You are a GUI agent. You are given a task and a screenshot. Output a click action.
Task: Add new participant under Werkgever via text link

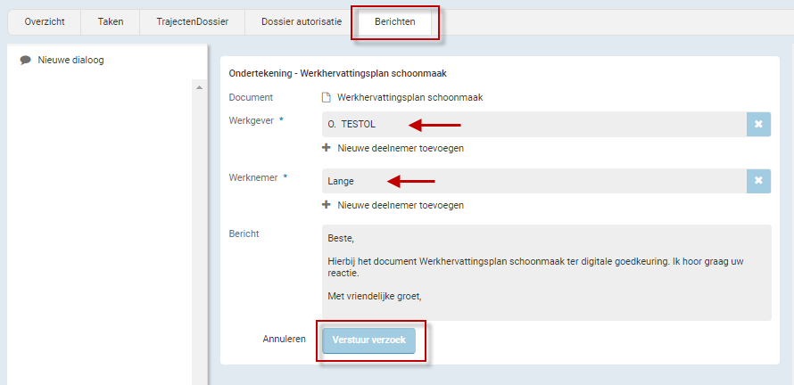click(x=400, y=148)
